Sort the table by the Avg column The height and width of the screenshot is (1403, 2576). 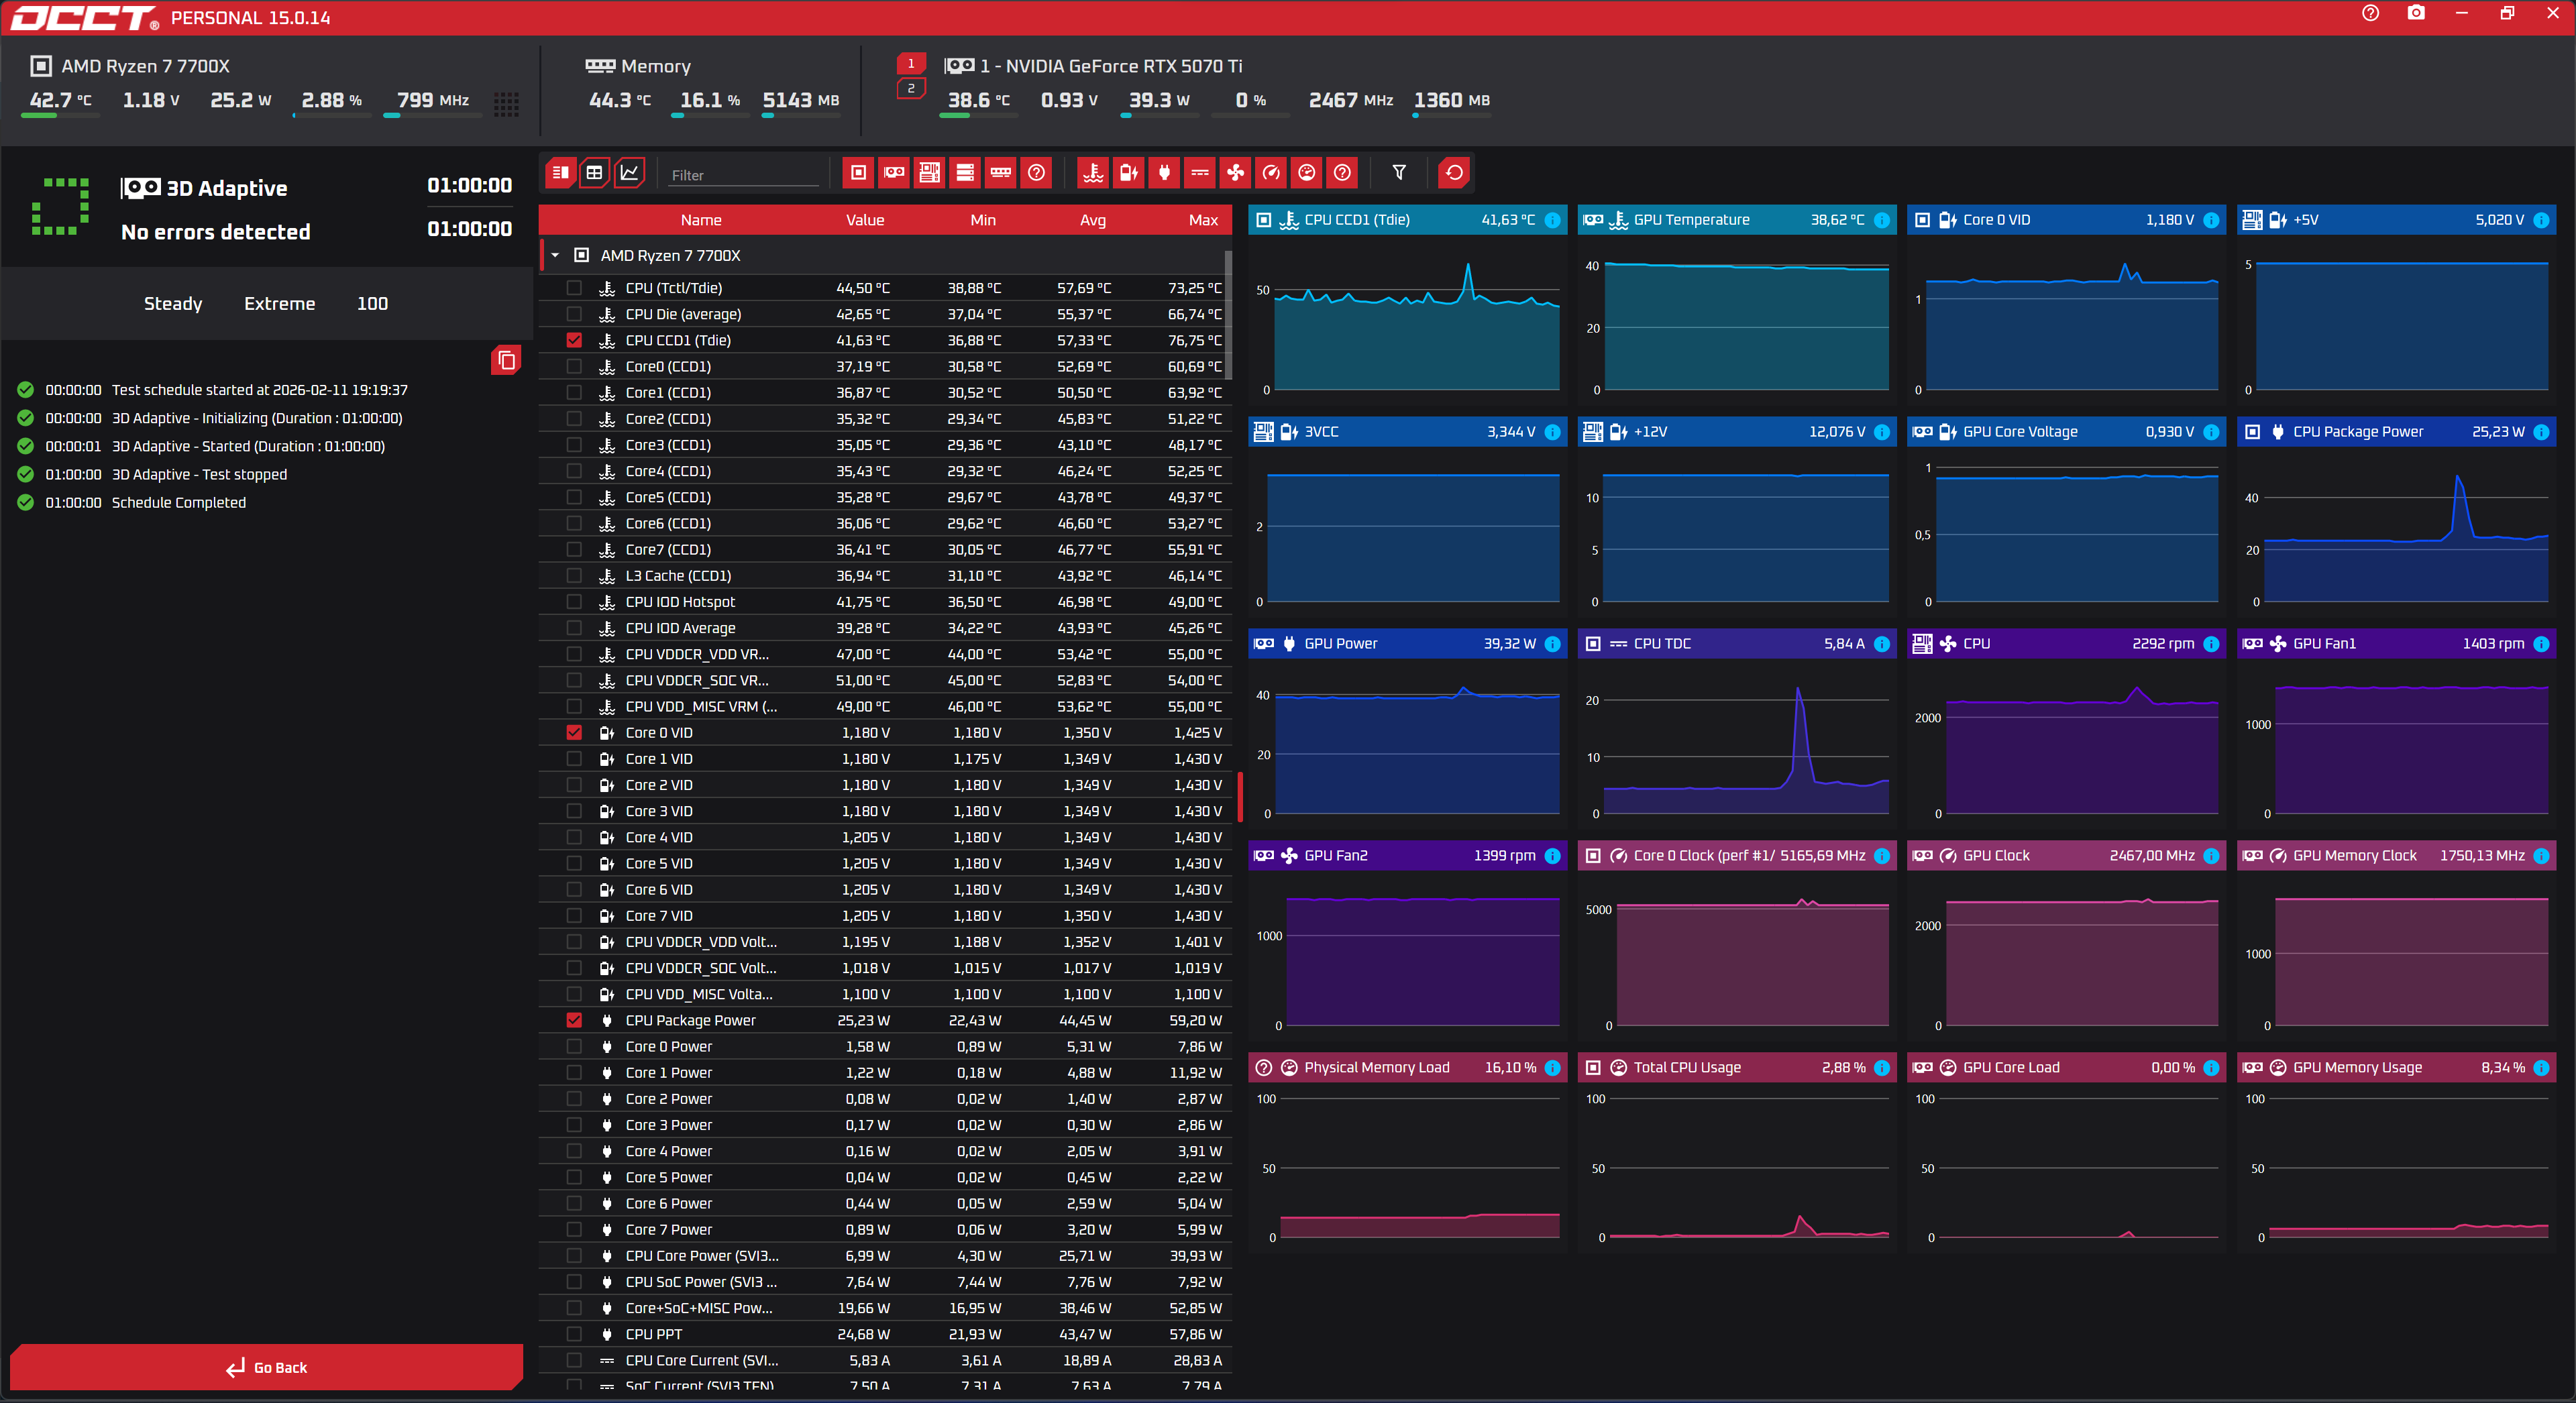[1093, 220]
